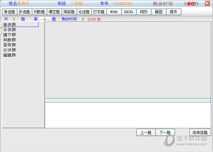Click the small arrow marker beside left list
The height and width of the screenshot is (152, 213).
pyautogui.click(x=1, y=28)
